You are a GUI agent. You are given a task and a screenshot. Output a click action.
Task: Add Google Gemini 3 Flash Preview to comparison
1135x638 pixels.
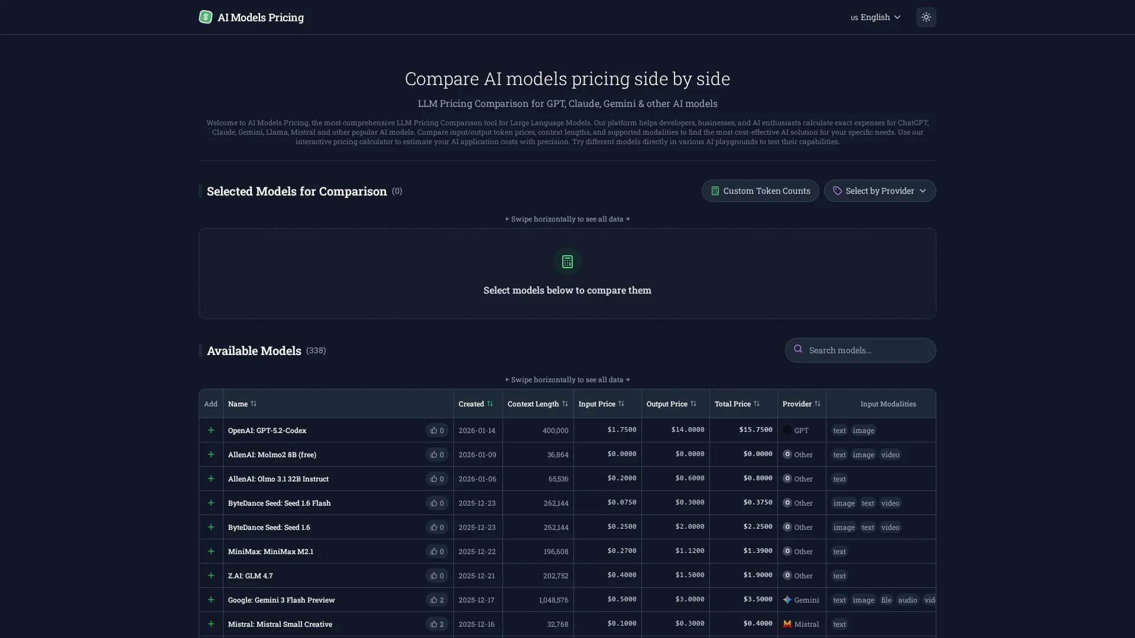coord(211,600)
